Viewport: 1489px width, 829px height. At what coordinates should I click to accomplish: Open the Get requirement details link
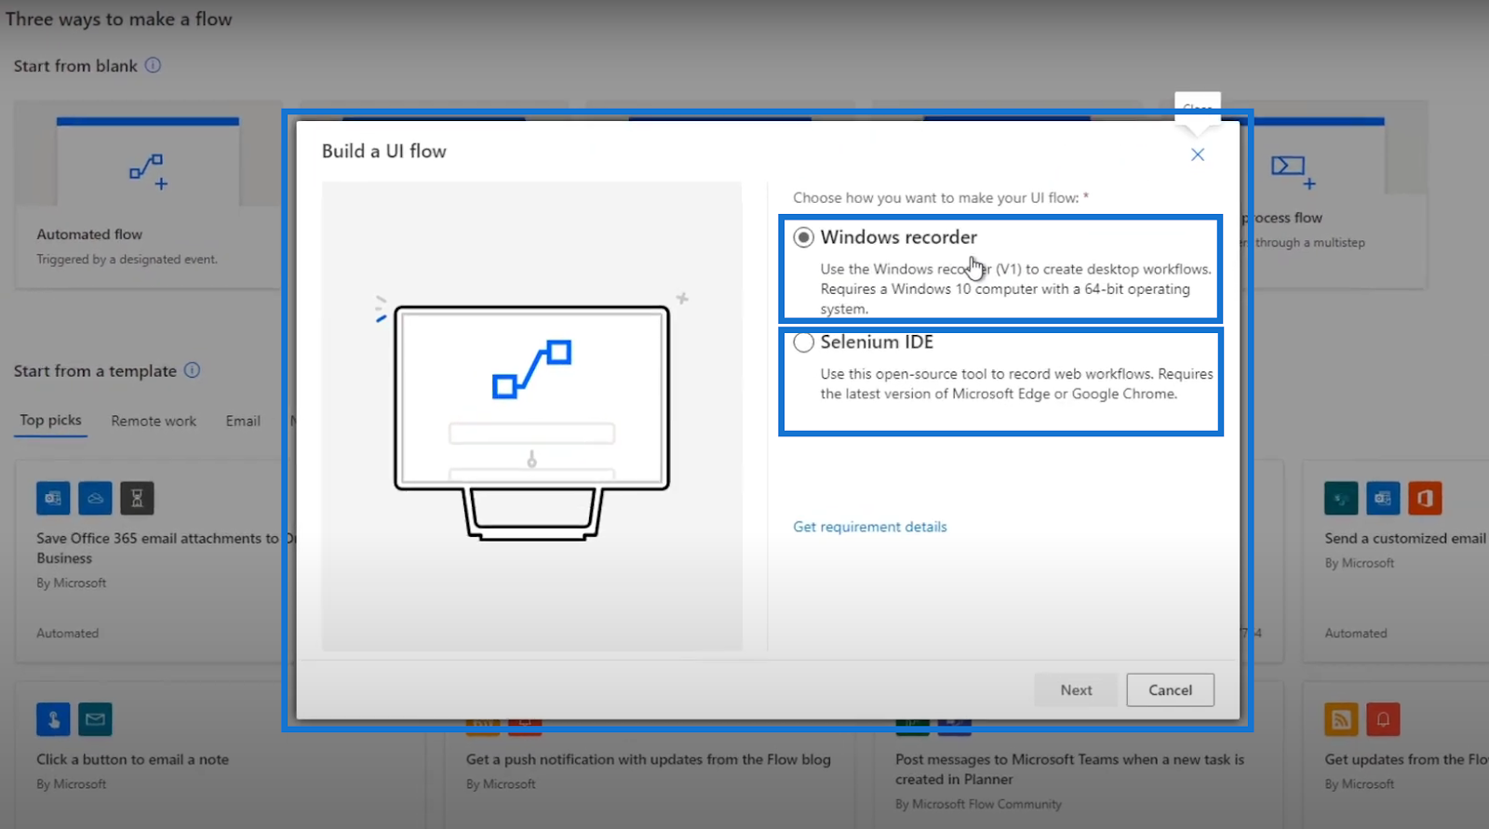pyautogui.click(x=870, y=527)
